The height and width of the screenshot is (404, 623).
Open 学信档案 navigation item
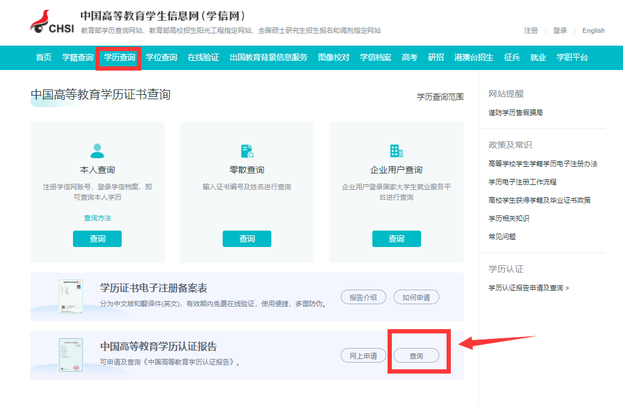point(375,58)
